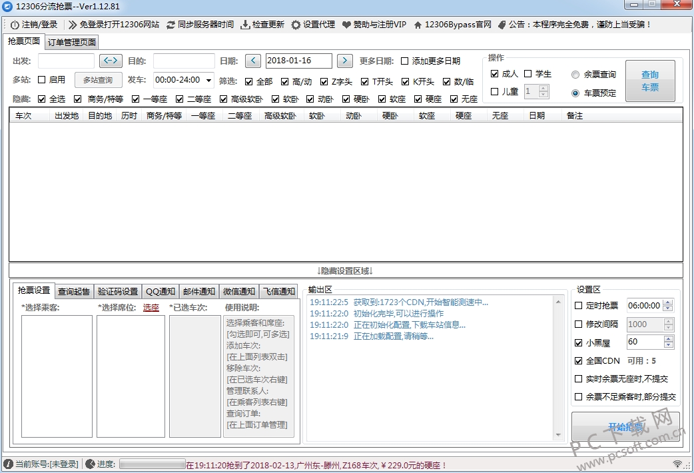Viewport: 694px width, 473px height.
Task: Increase the 小黑屋 value spinner
Action: 668,338
